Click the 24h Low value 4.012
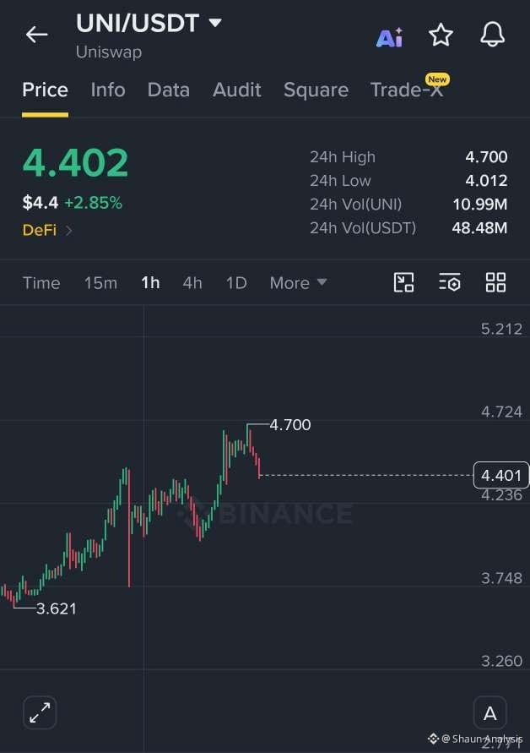 [486, 181]
